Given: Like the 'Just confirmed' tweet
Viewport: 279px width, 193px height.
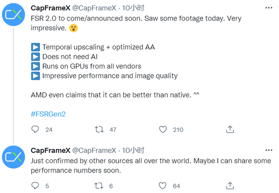Looking at the screenshot, I should coord(162,186).
